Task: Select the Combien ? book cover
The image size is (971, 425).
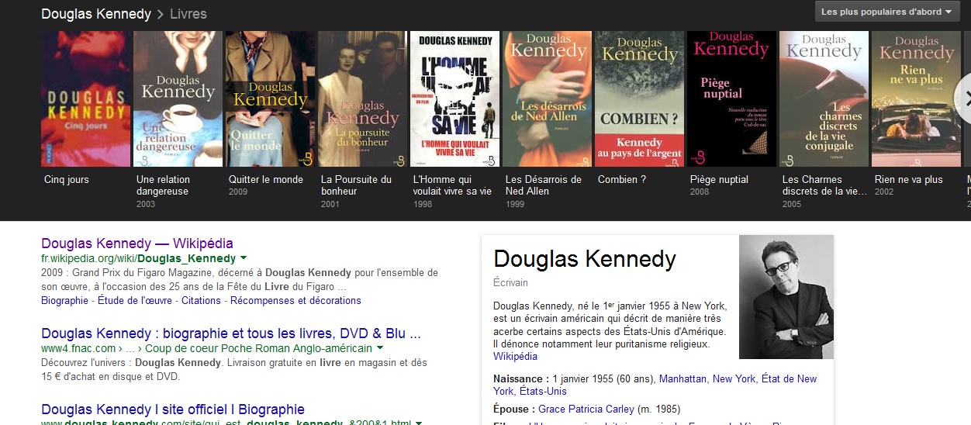Action: (x=639, y=98)
